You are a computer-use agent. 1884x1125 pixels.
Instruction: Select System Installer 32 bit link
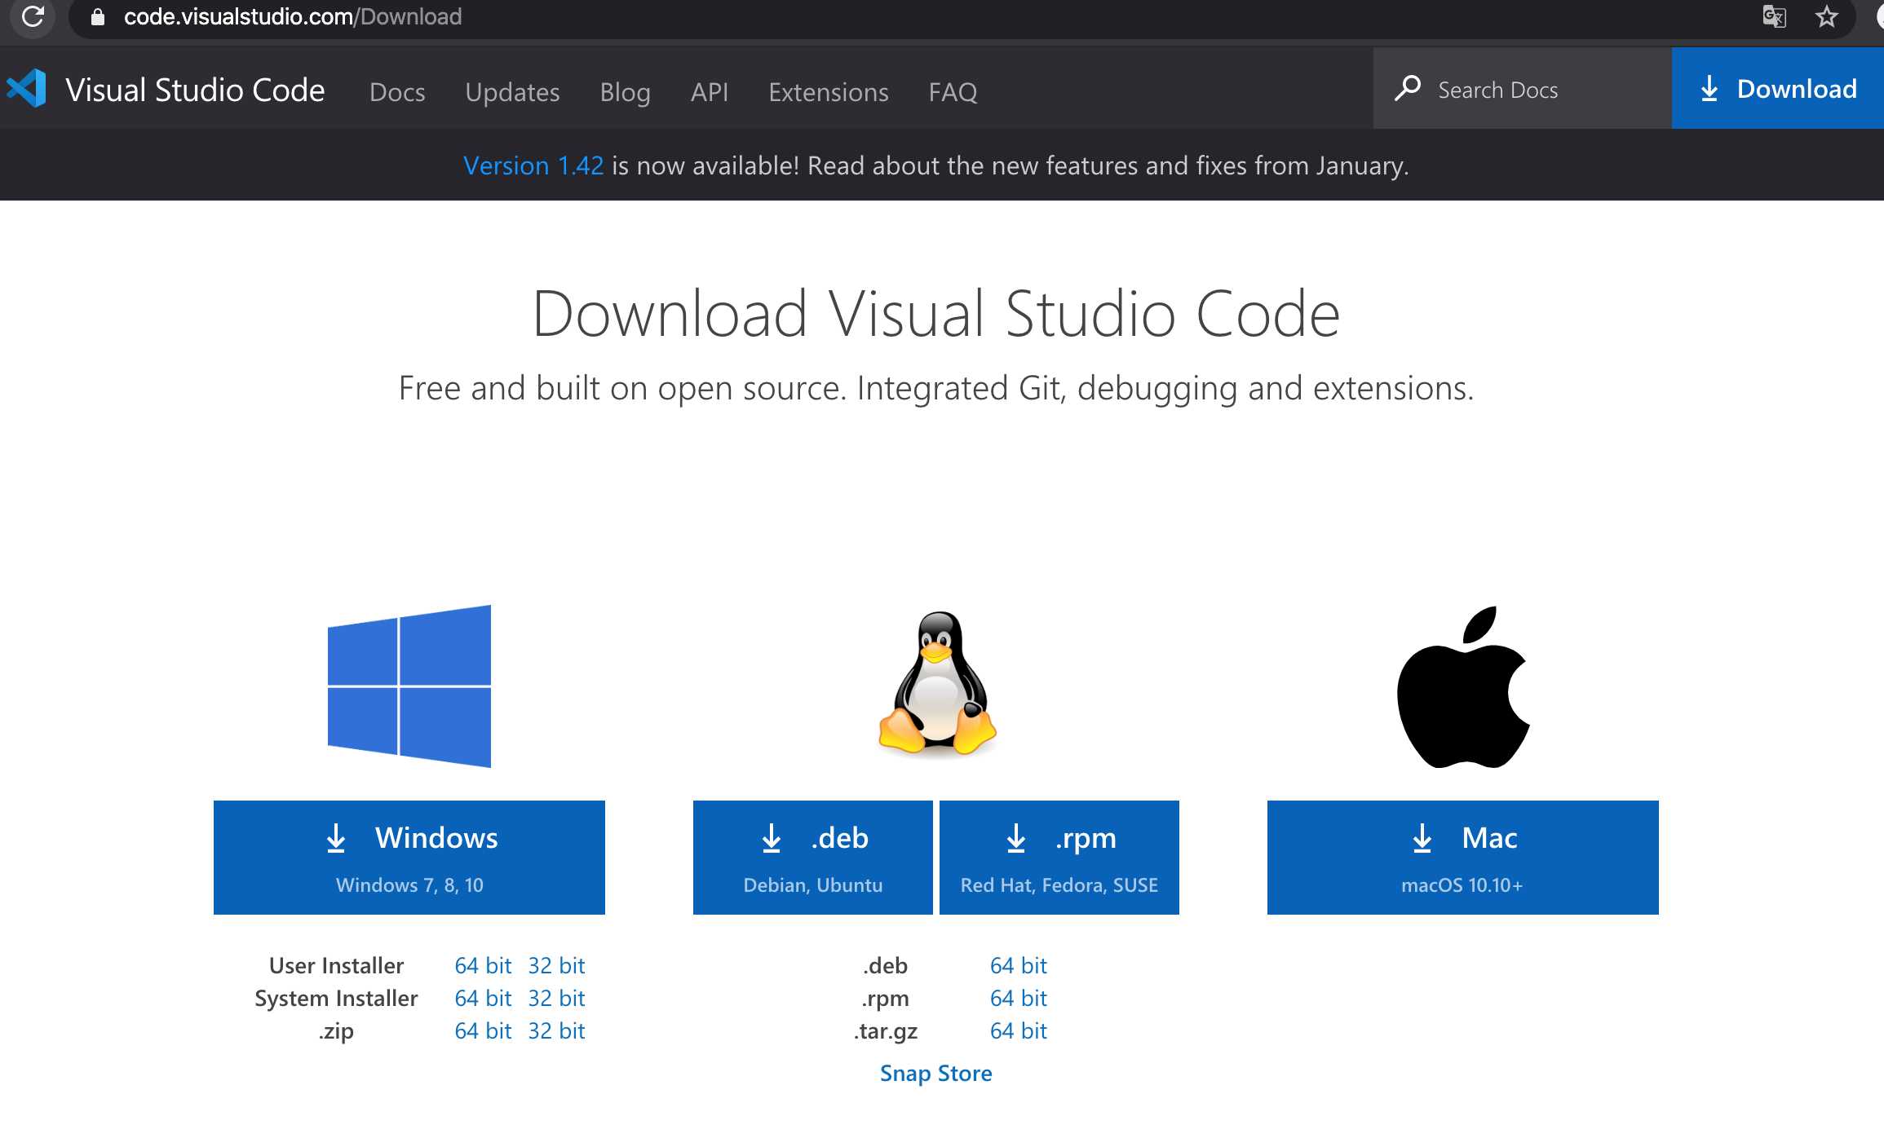556,998
